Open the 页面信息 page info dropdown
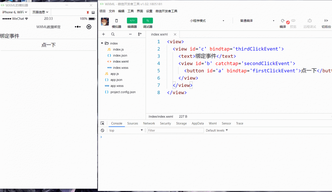 40,12
